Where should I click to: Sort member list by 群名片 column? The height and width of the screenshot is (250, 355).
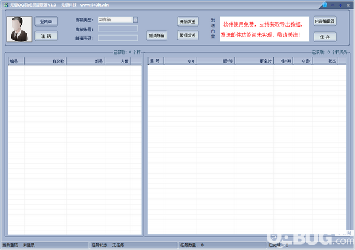click(x=254, y=61)
